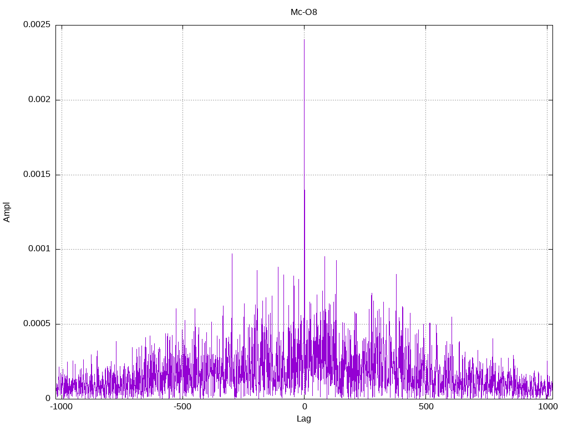The height and width of the screenshot is (426, 568).
Task: Click the y-axis label "Ampl"
Action: (7, 212)
